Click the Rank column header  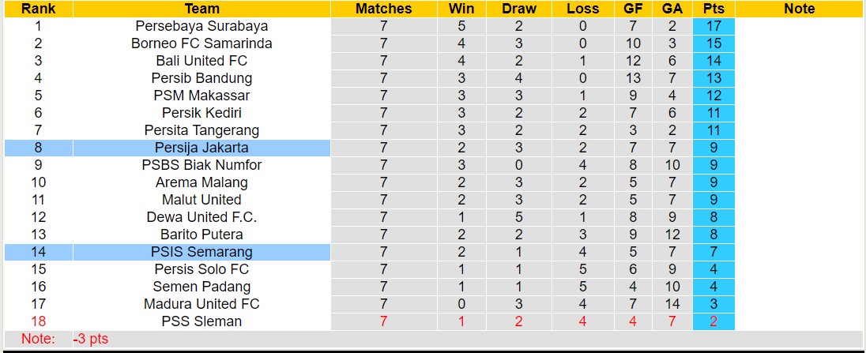[x=38, y=9]
